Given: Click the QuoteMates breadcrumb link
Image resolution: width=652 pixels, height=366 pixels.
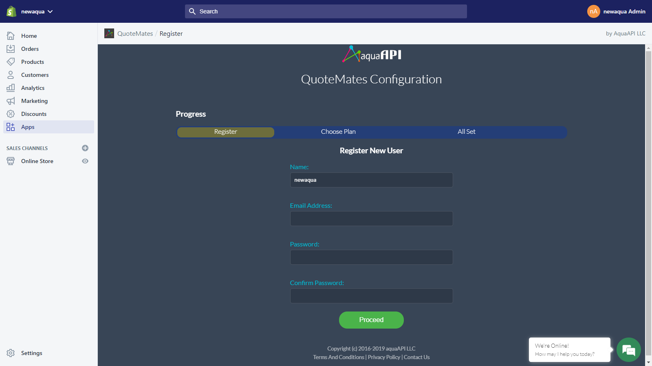Looking at the screenshot, I should (135, 33).
